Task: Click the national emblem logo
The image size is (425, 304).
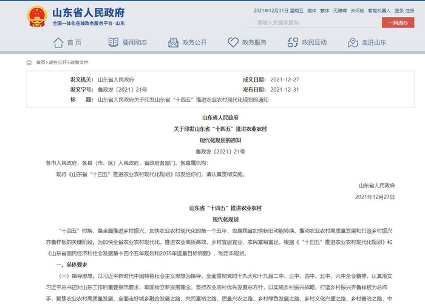Action: 37,16
